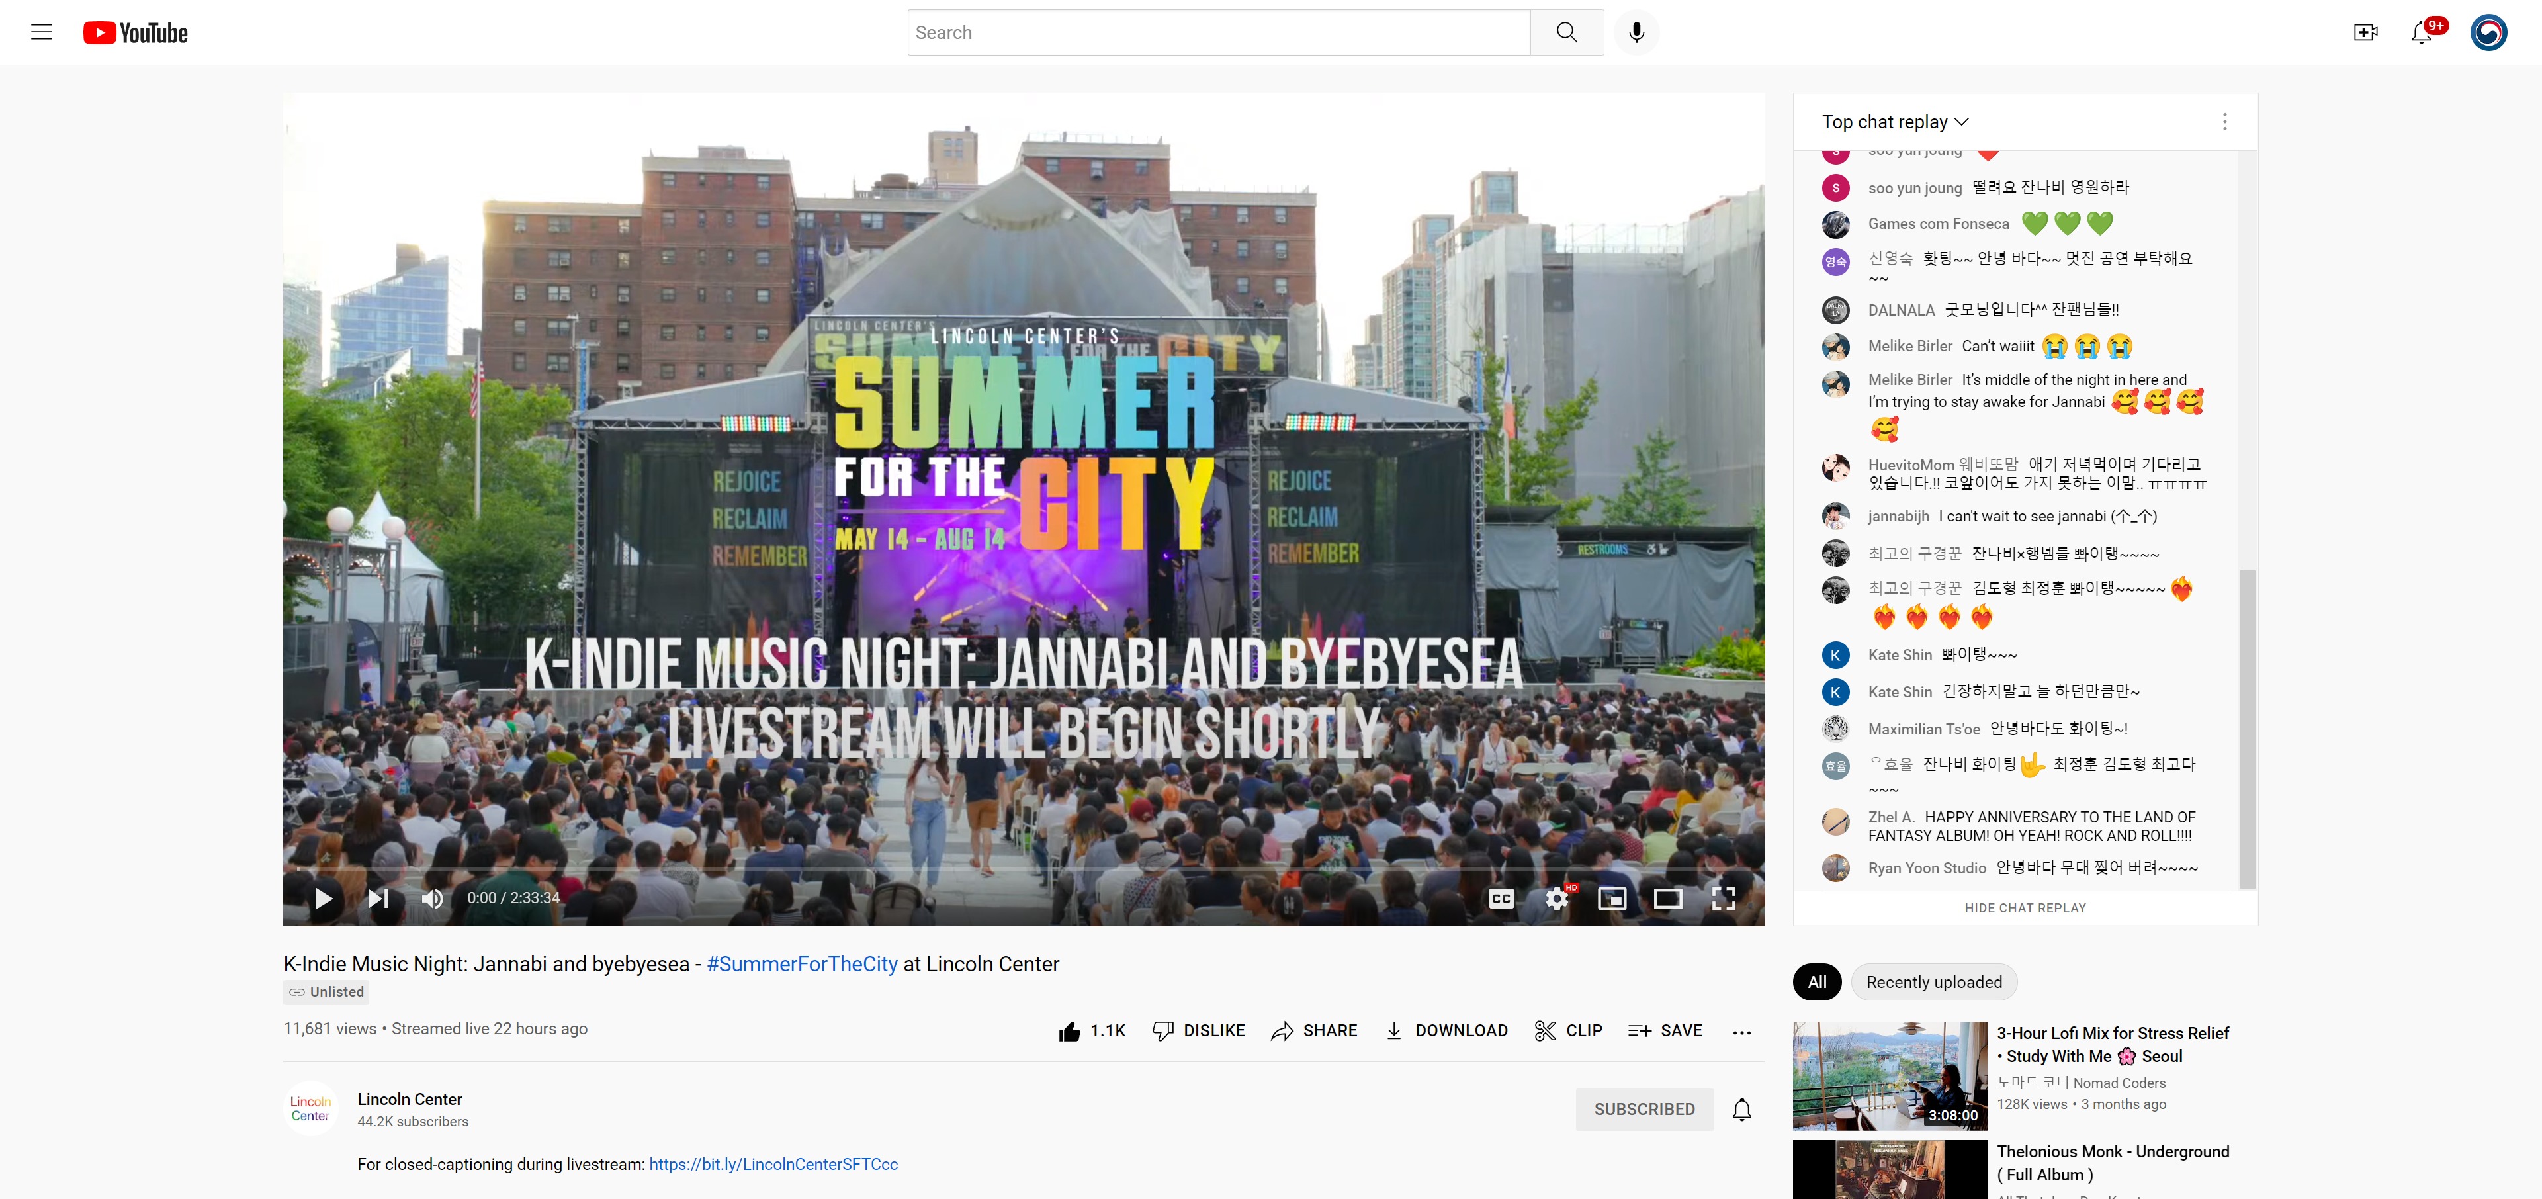Go to YouTube home via logo
This screenshot has height=1199, width=2542.
135,32
